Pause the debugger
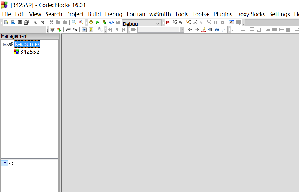 click(x=216, y=22)
